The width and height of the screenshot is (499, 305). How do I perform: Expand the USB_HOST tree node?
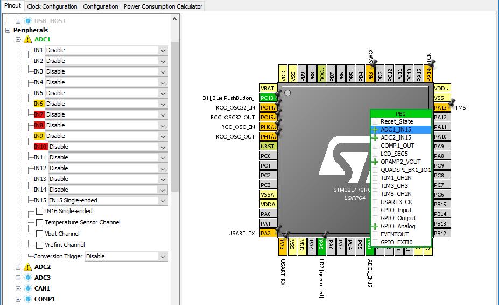tap(18, 21)
